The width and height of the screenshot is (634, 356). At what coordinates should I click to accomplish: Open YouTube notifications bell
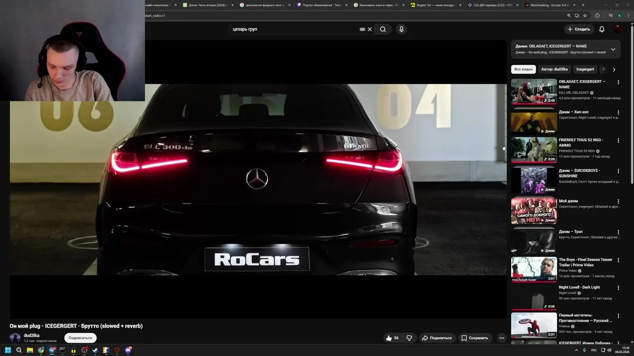pos(602,29)
